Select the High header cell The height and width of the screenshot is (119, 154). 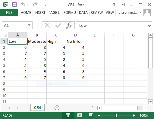click(x=56, y=41)
